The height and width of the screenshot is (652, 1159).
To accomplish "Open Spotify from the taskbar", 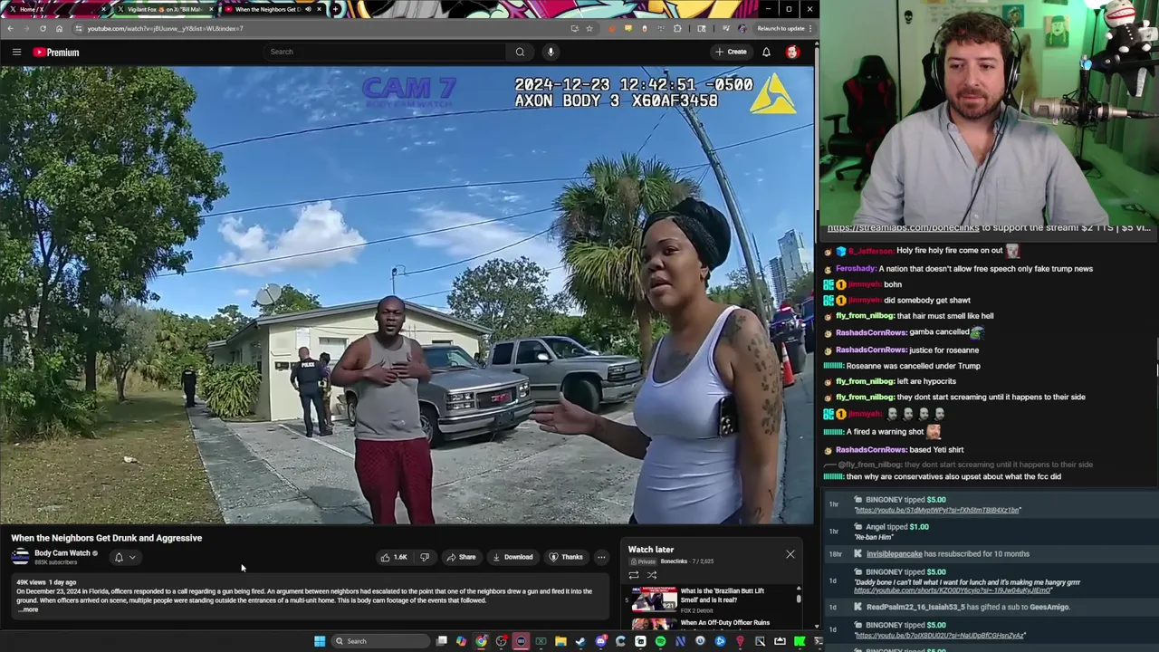I will coord(660,641).
